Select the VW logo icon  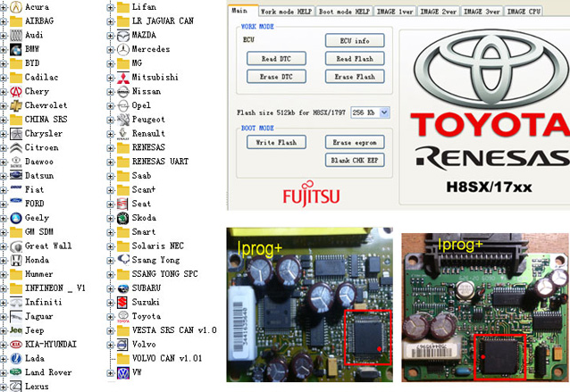click(x=123, y=372)
